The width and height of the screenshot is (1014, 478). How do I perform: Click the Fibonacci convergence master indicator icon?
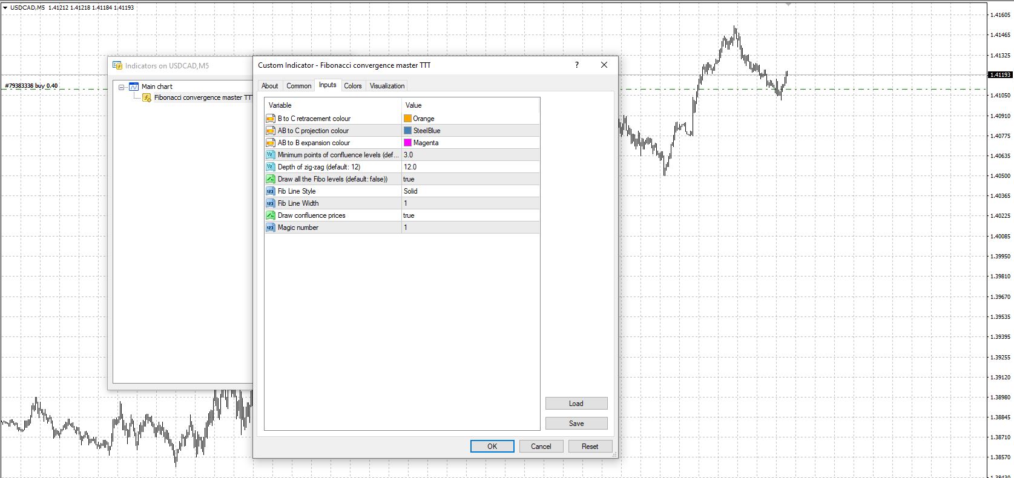147,97
